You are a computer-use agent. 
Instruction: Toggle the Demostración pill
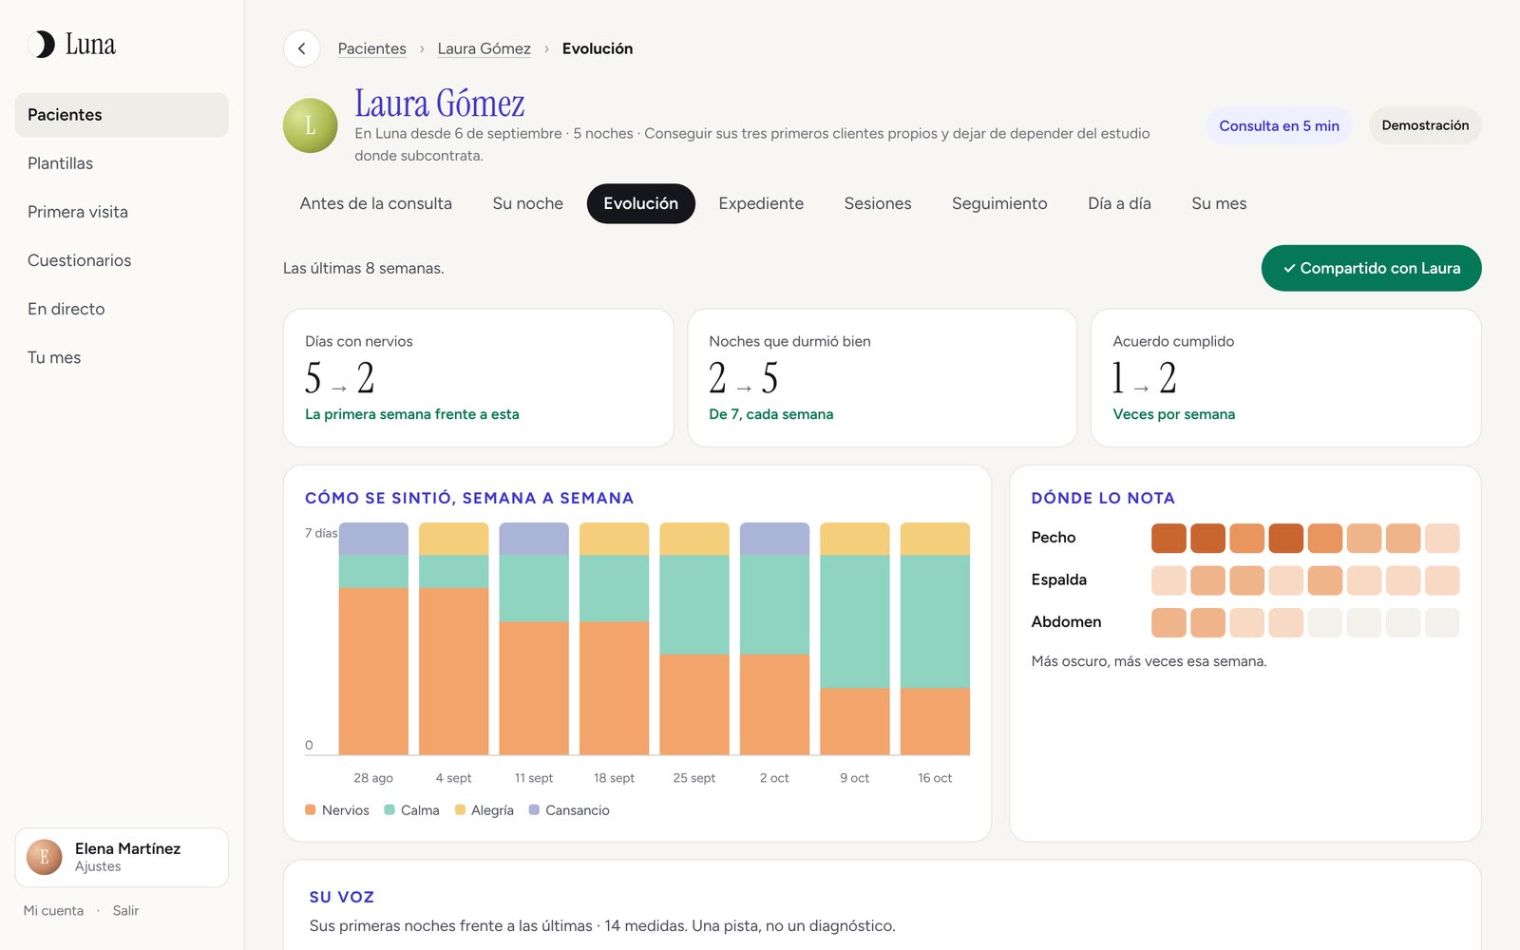tap(1425, 125)
